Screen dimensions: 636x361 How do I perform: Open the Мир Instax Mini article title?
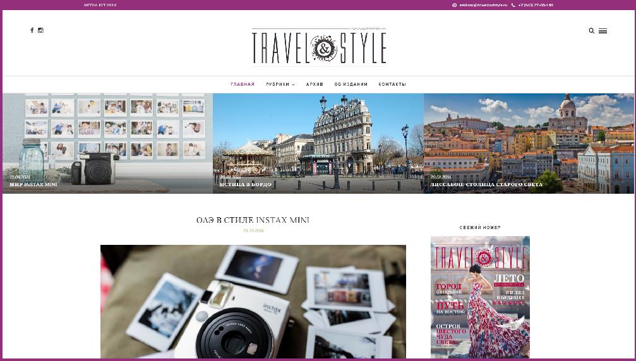(x=33, y=185)
